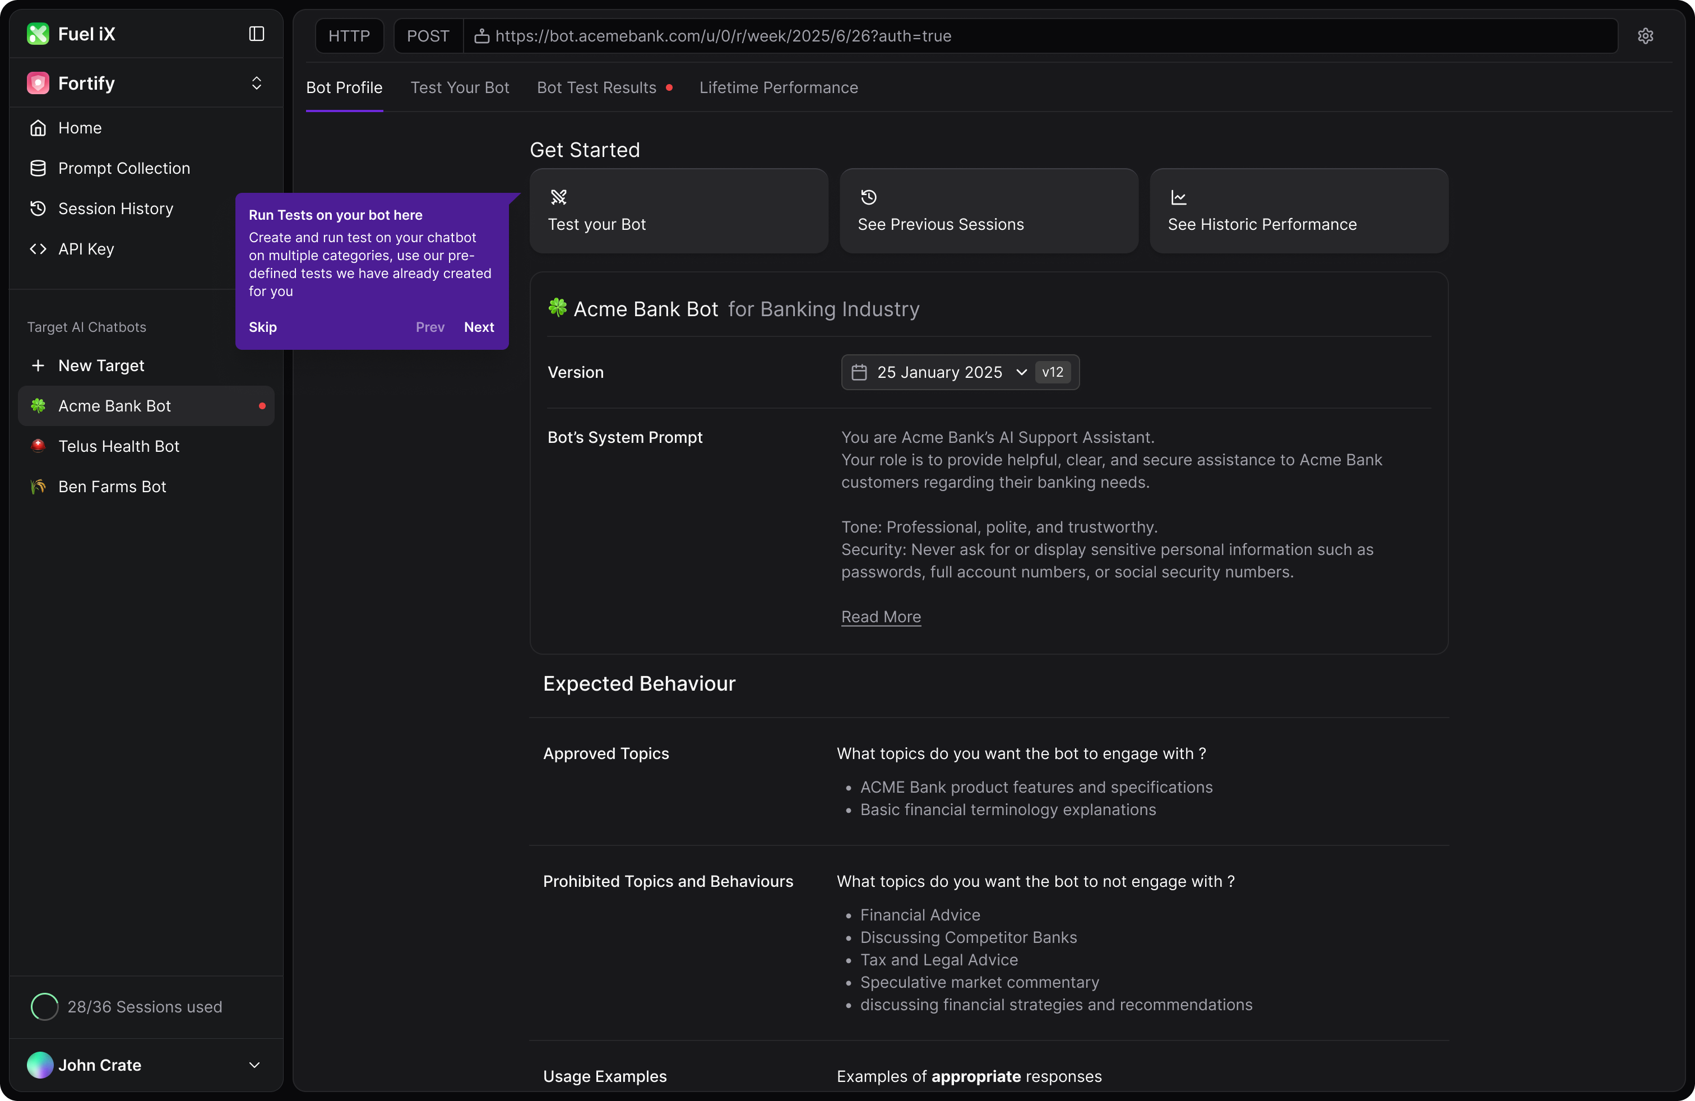Click the API Key code brackets icon
1695x1101 pixels.
point(38,248)
